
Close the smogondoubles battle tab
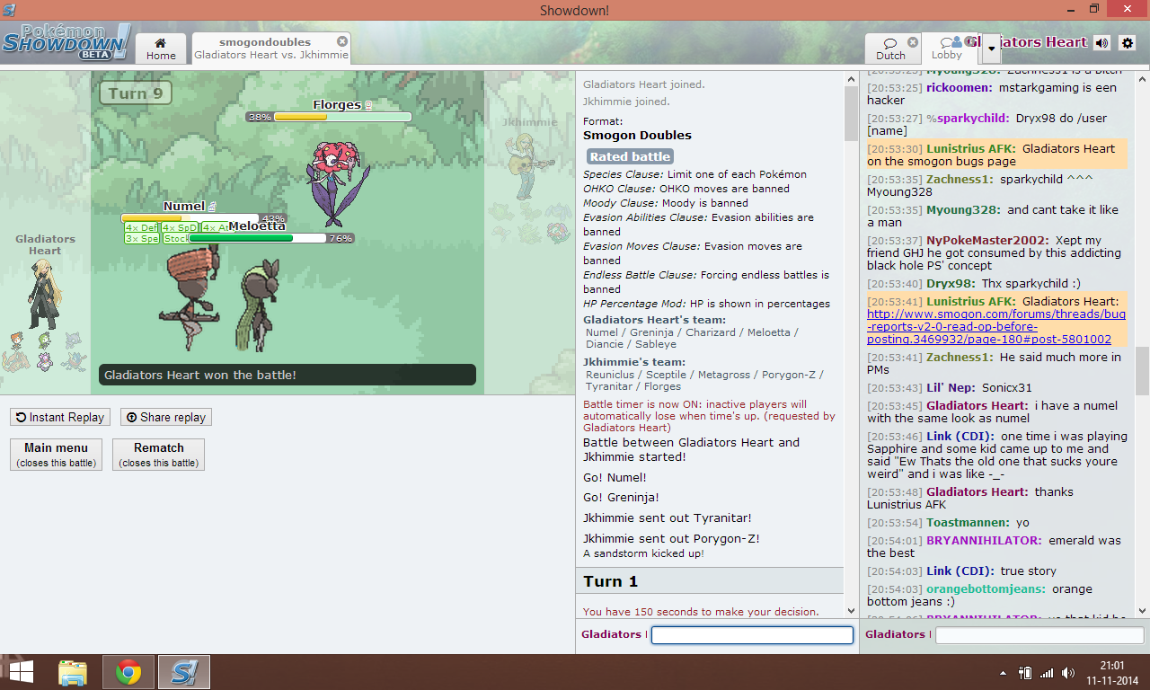pyautogui.click(x=342, y=41)
